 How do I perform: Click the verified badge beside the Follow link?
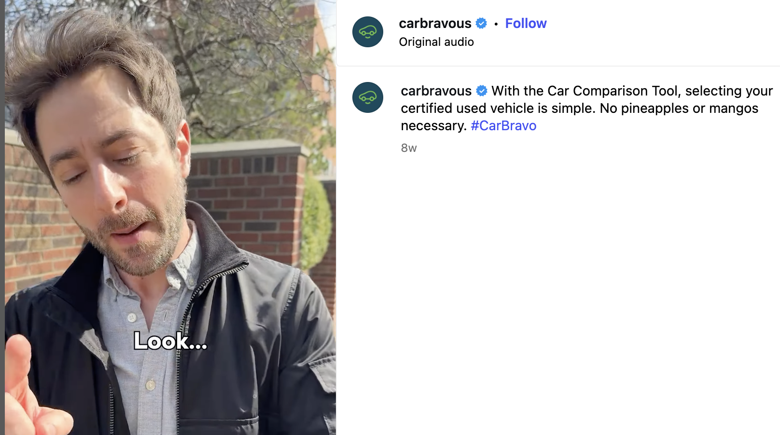tap(481, 23)
